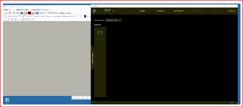Click the Sidexis logo menu icon
This screenshot has height=107, width=243.
click(94, 11)
